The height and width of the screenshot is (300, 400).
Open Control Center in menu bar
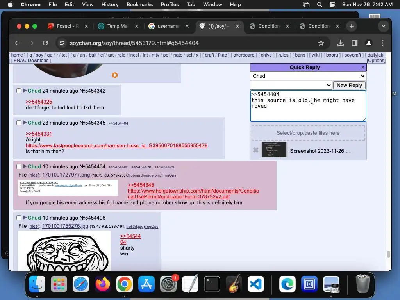pos(332,5)
